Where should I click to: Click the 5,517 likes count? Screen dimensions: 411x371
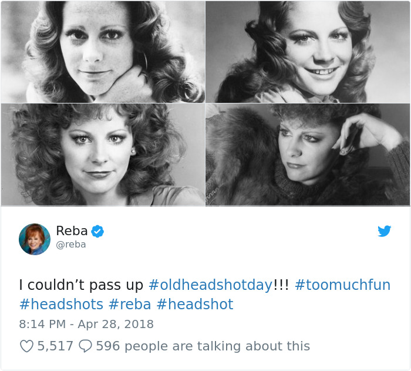pos(55,346)
